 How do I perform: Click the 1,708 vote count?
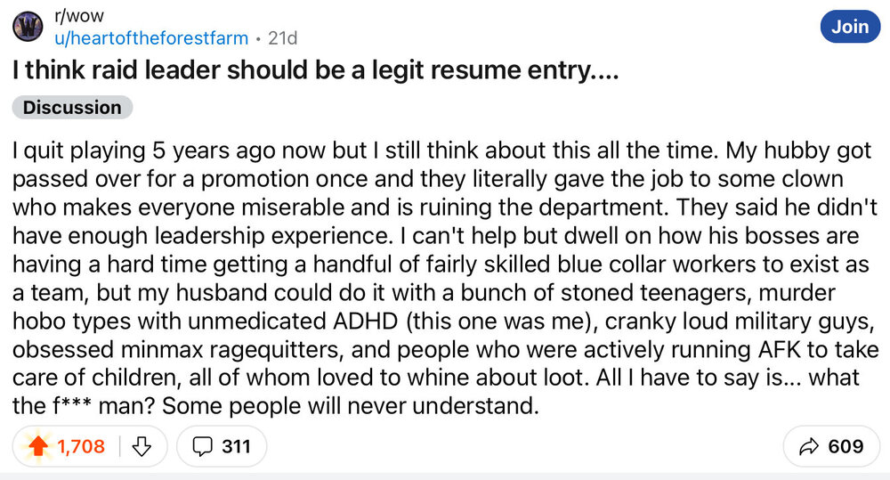[81, 446]
